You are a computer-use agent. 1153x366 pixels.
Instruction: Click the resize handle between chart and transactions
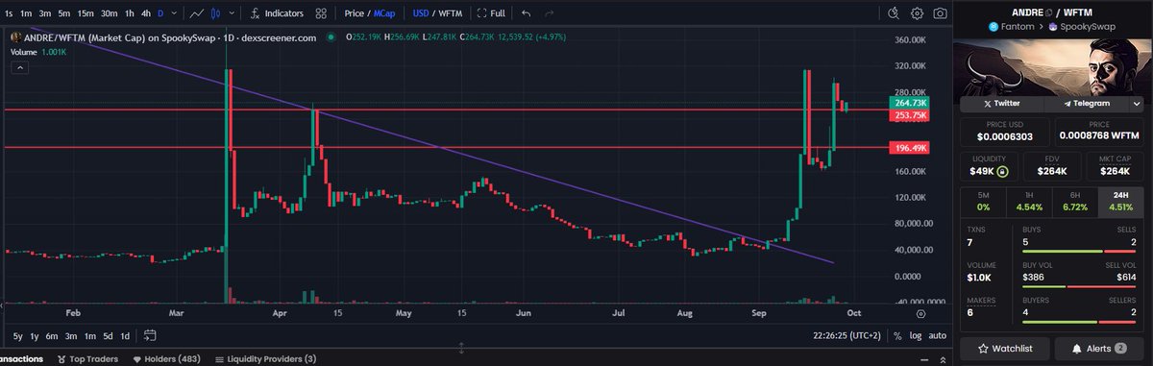pyautogui.click(x=461, y=349)
